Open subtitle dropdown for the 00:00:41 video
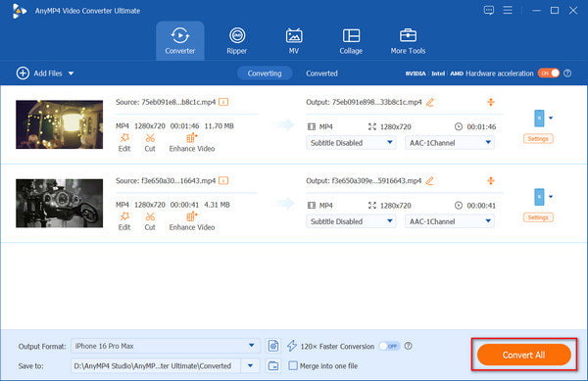 tap(351, 221)
